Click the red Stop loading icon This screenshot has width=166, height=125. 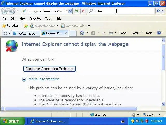pos(83,11)
